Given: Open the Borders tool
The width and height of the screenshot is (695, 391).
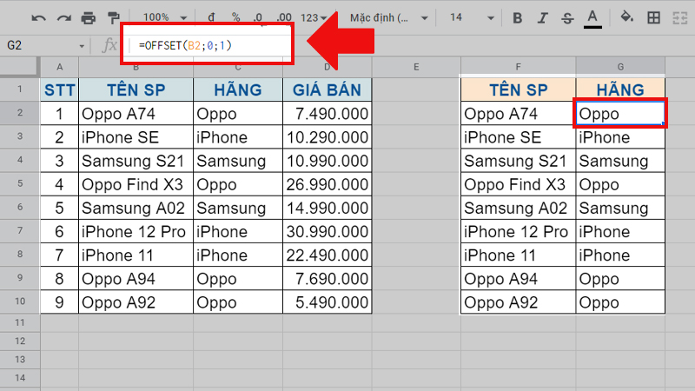Looking at the screenshot, I should coord(653,17).
